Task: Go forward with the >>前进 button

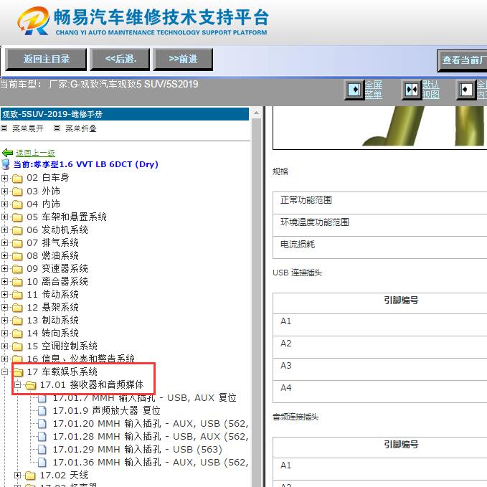Action: click(183, 59)
